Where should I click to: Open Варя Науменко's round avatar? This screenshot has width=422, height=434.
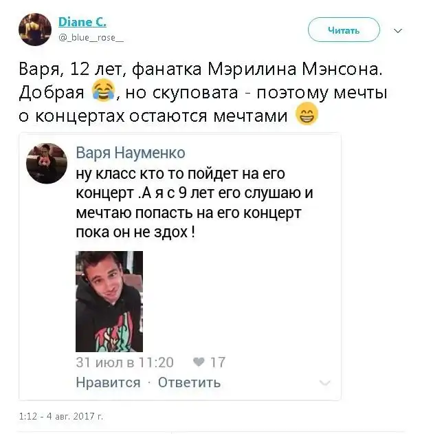(x=47, y=163)
